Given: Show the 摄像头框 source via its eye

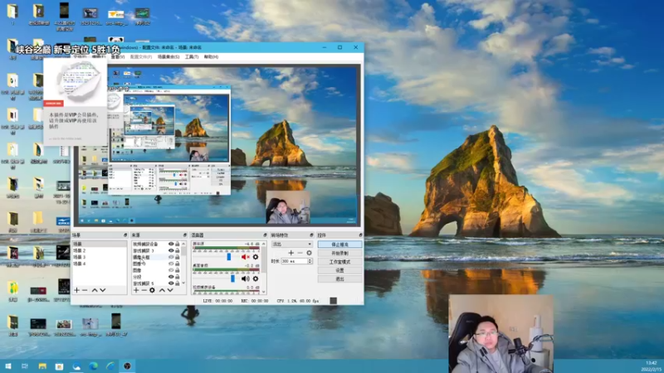Looking at the screenshot, I should click(171, 257).
